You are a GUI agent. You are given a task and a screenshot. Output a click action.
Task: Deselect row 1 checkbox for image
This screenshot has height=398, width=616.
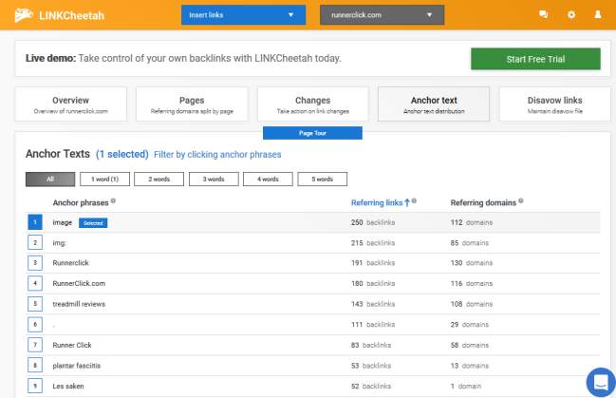(x=35, y=222)
